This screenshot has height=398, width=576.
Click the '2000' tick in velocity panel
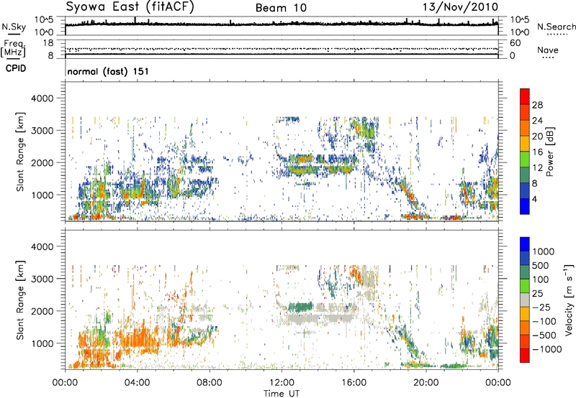point(42,311)
